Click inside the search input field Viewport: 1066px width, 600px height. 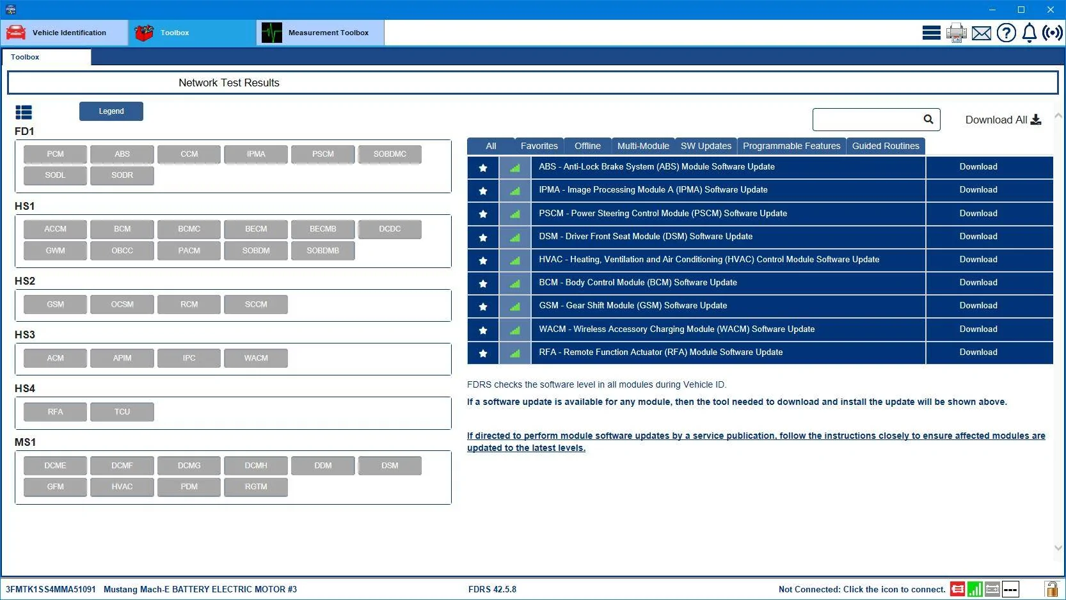coord(867,120)
